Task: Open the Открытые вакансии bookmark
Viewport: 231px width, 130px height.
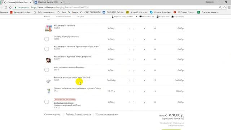Action: (208, 12)
